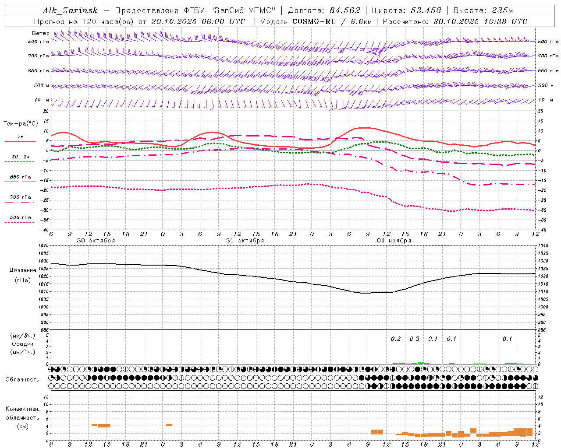Click the "Тем-ра(°C)" temperature panel label

point(21,124)
